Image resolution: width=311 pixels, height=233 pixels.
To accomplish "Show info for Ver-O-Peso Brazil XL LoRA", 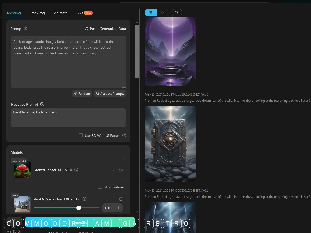I will [84, 199].
